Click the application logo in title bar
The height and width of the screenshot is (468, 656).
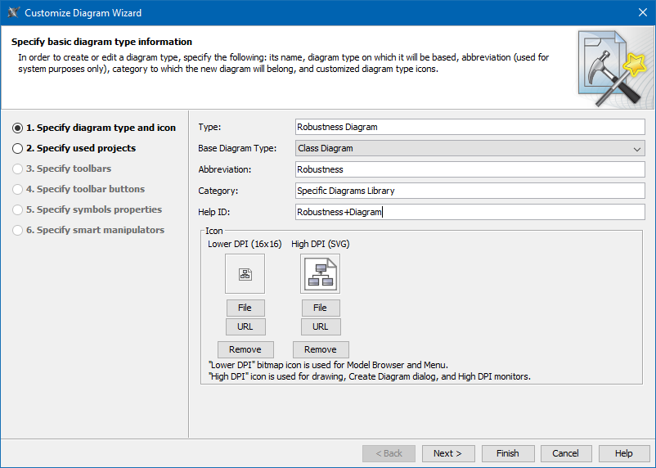coord(13,13)
